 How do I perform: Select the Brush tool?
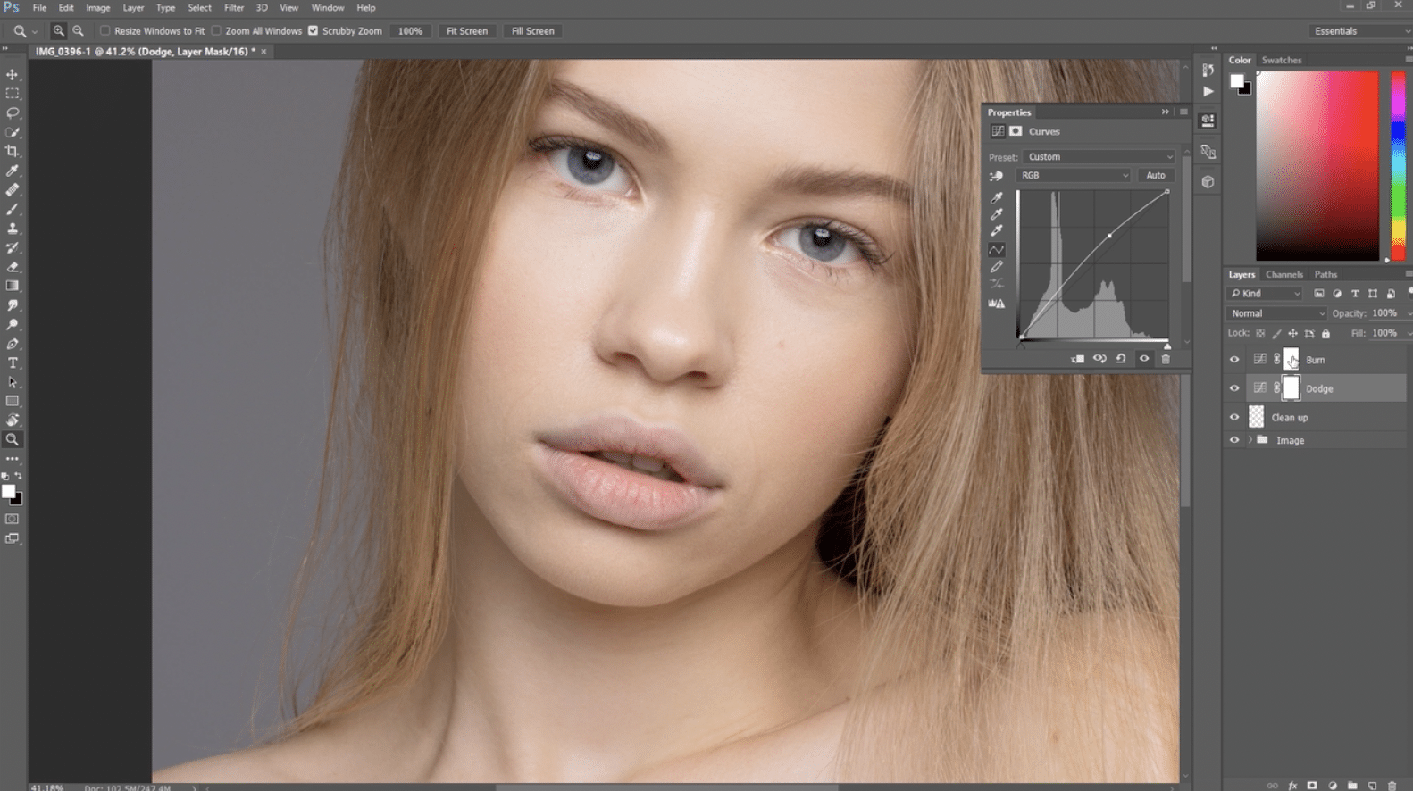coord(13,209)
